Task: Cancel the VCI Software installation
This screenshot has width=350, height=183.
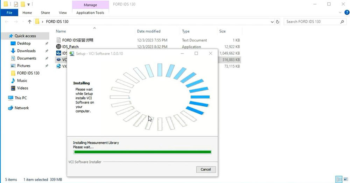Action: pos(206,169)
